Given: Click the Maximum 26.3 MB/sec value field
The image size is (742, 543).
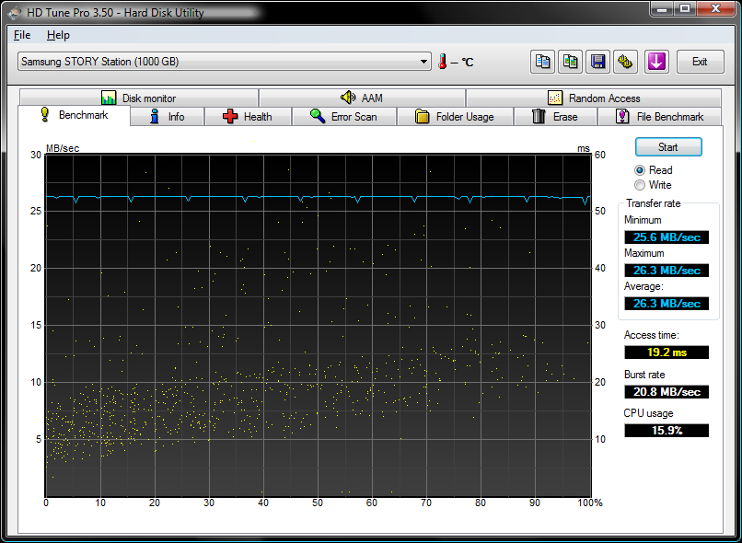Looking at the screenshot, I should pyautogui.click(x=667, y=271).
